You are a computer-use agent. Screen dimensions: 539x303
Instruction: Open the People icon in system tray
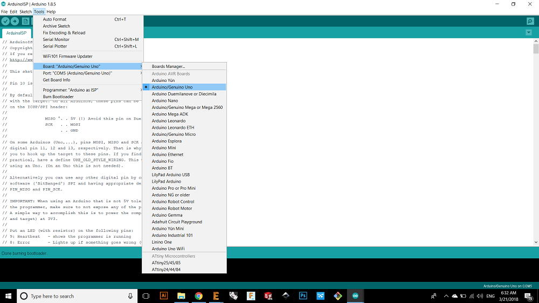pyautogui.click(x=434, y=296)
